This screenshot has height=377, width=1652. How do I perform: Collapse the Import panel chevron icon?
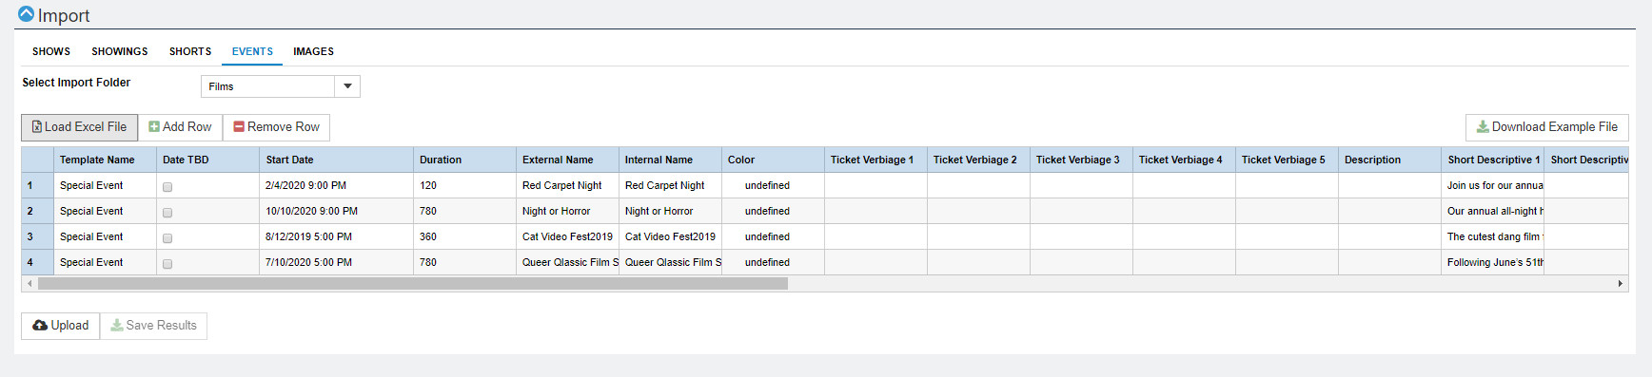click(26, 14)
